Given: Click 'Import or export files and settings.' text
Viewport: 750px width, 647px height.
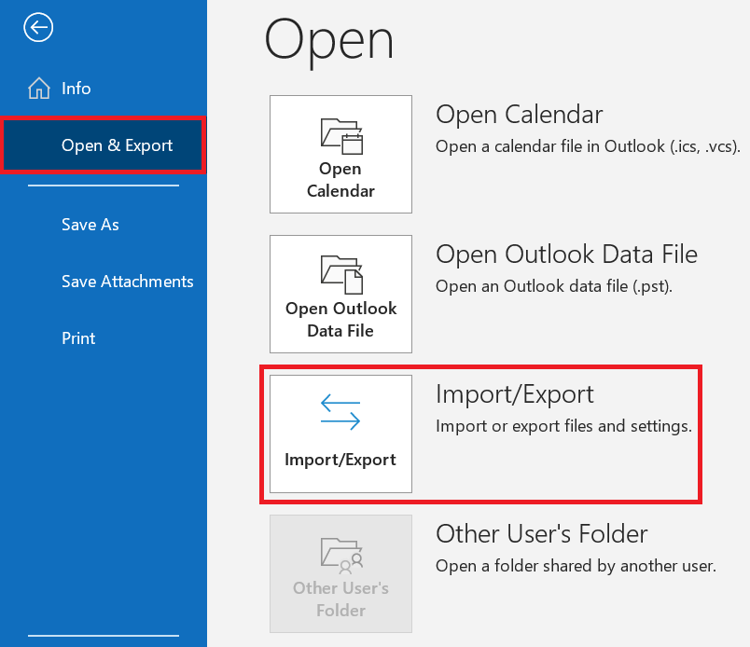Looking at the screenshot, I should point(564,426).
